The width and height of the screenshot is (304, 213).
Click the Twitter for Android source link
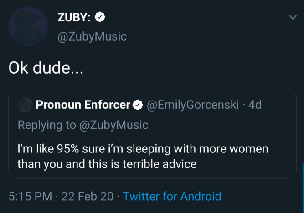point(172,197)
